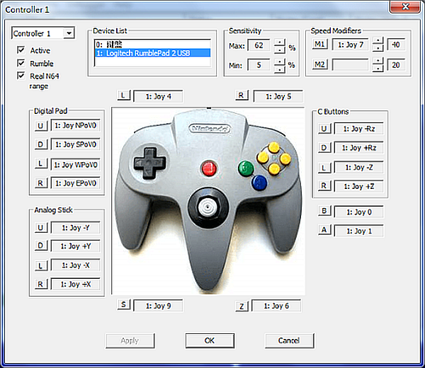The width and height of the screenshot is (425, 368).
Task: Assign C Buttons Up button
Action: (324, 128)
